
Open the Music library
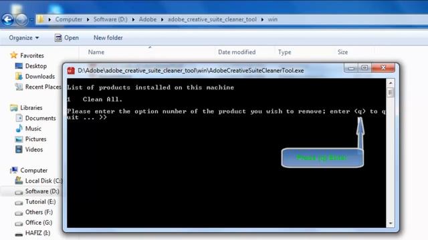click(x=33, y=129)
